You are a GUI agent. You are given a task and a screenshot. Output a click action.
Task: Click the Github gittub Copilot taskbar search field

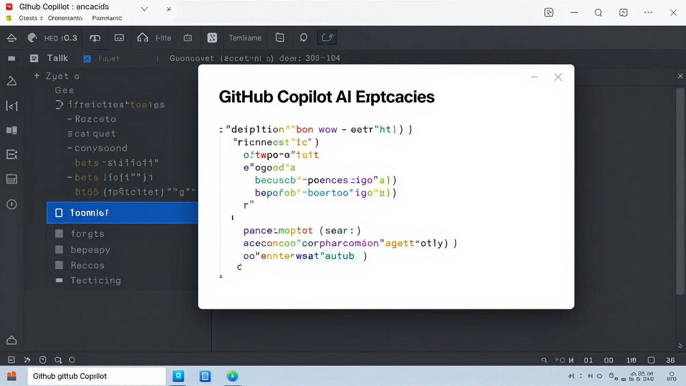[96, 376]
